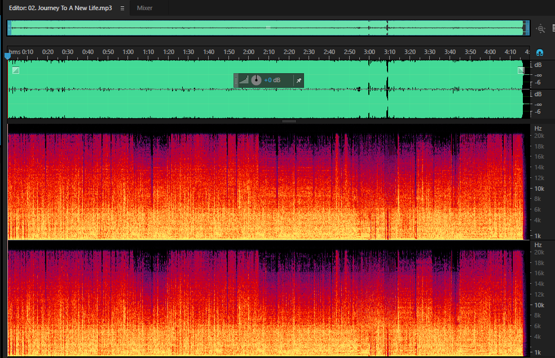Click the fade out handle at waveform end
The width and height of the screenshot is (555, 358).
(521, 70)
